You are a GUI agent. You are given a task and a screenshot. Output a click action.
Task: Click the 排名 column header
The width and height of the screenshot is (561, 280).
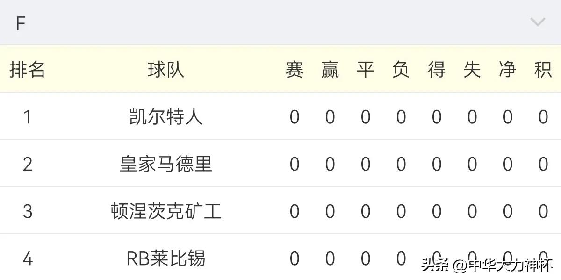coord(28,69)
